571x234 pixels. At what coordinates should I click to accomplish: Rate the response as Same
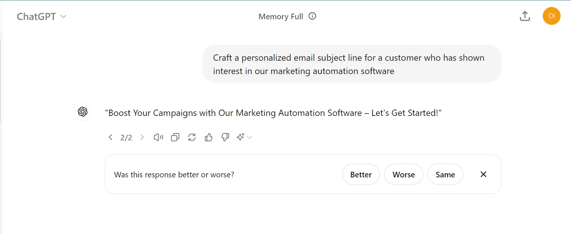(445, 174)
